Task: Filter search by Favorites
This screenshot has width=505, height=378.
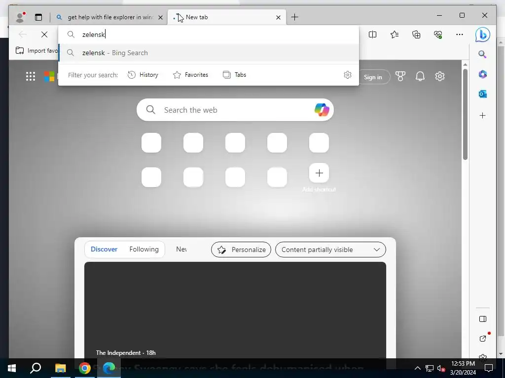Action: [x=190, y=75]
